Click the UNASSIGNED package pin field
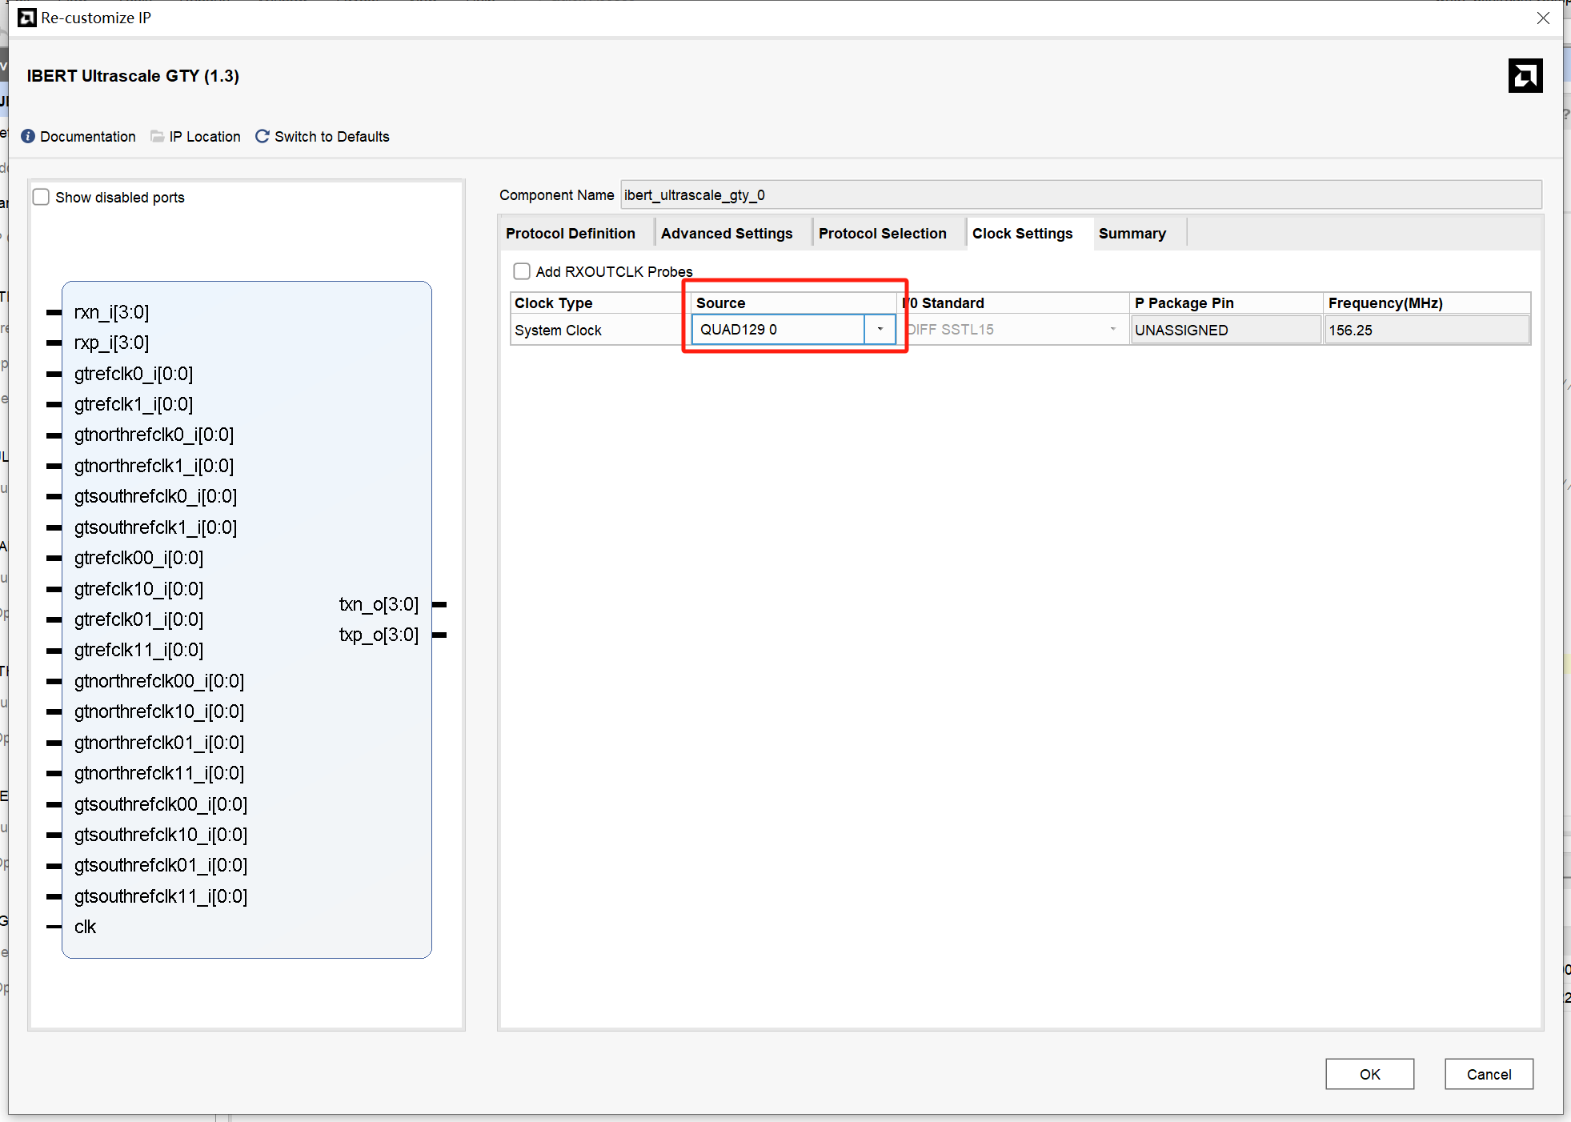The width and height of the screenshot is (1571, 1122). [1224, 330]
